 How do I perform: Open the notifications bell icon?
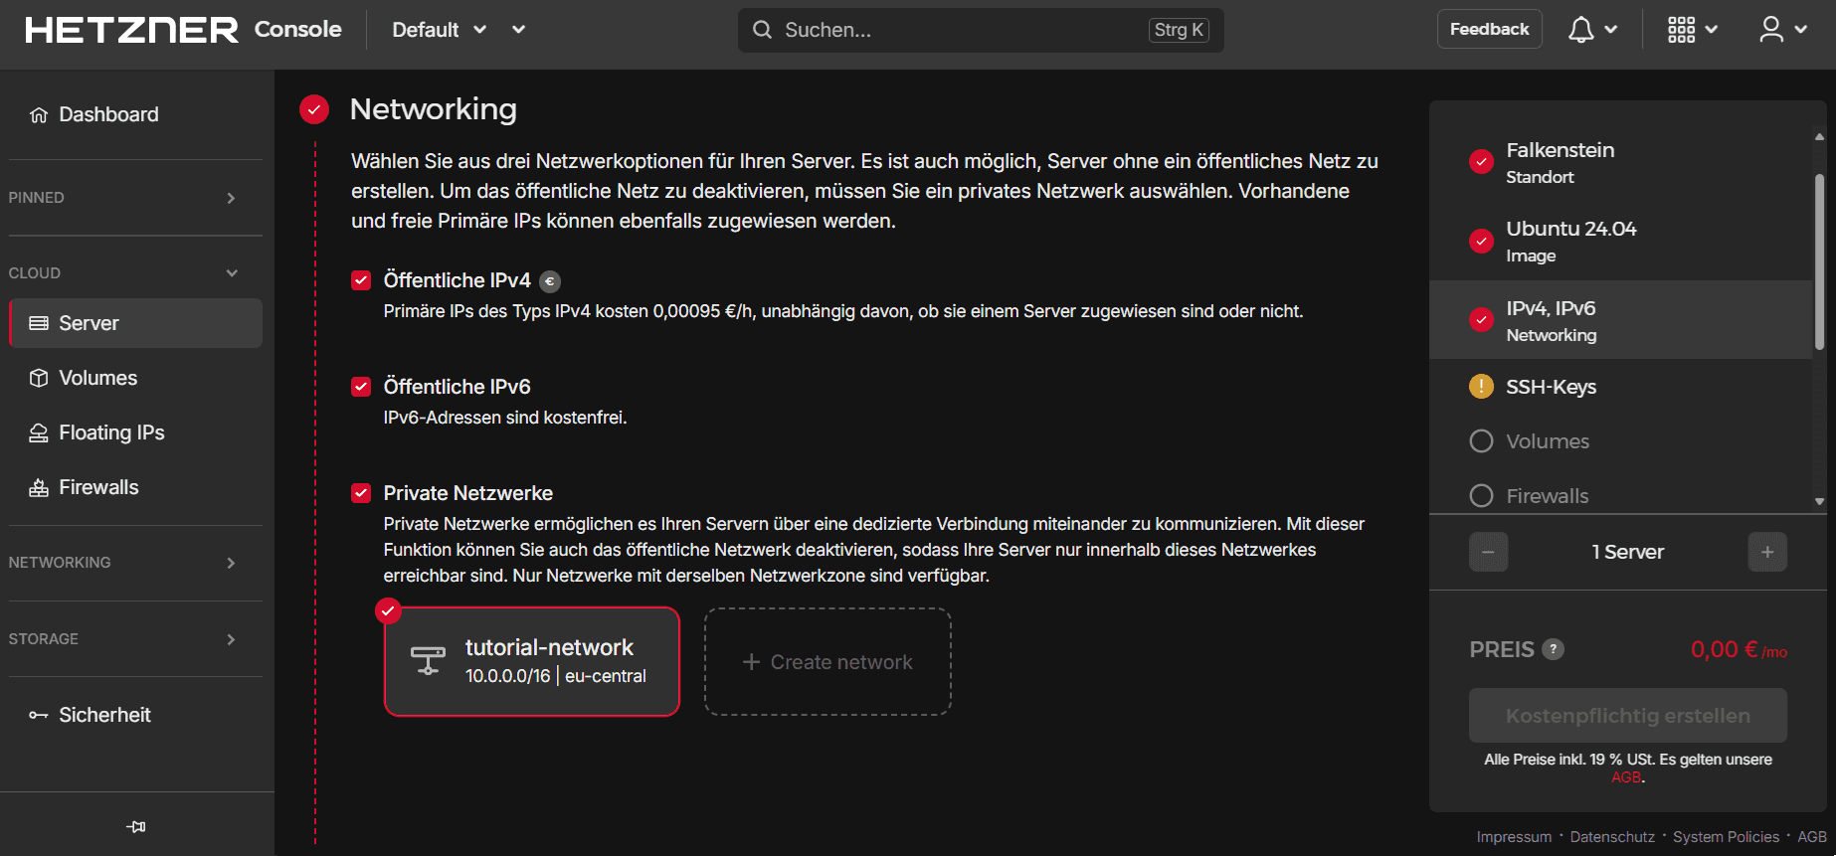[1581, 30]
